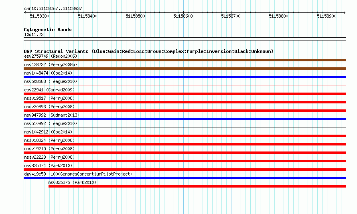Click the 10q11.23 band label
Screen dimensions: 357x214
(34, 34)
